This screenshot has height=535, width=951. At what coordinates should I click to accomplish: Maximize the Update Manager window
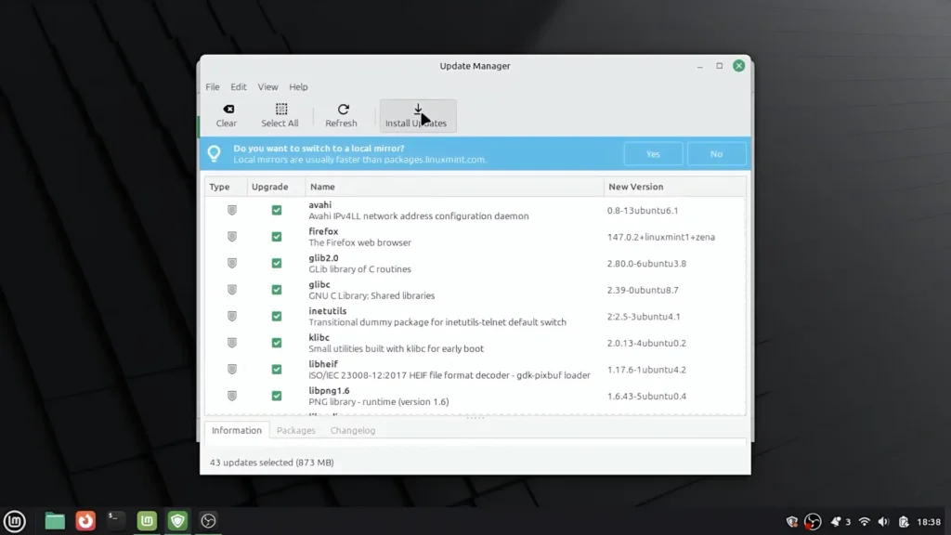[720, 66]
